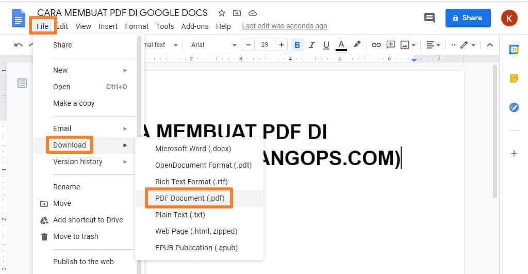Download as EPUB Publication (.epub)
528x274 pixels.
(199, 248)
